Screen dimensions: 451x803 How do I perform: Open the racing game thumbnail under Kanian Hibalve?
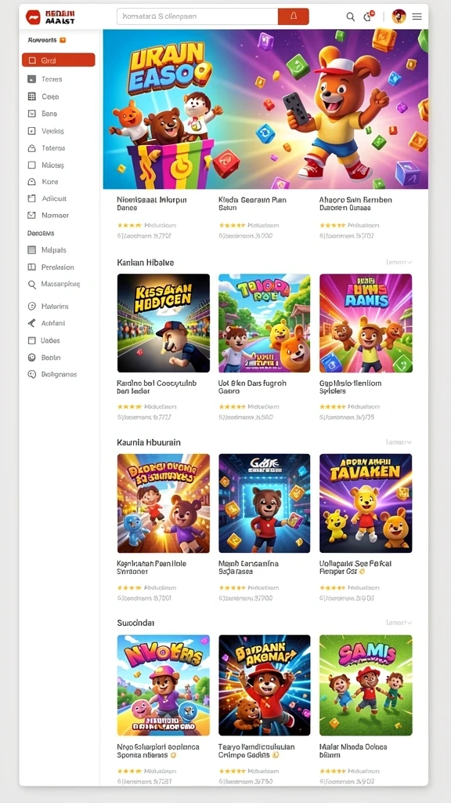[x=164, y=322]
